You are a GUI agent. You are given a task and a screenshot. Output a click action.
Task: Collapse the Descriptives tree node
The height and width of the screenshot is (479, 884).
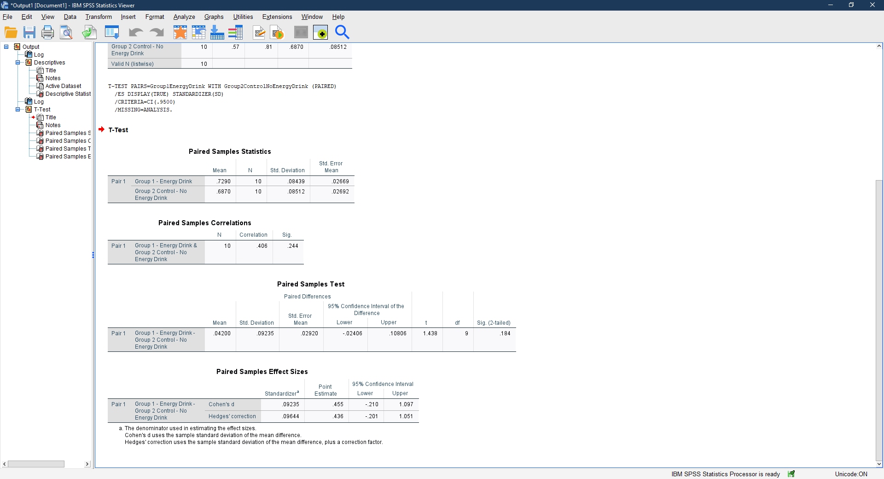point(18,62)
